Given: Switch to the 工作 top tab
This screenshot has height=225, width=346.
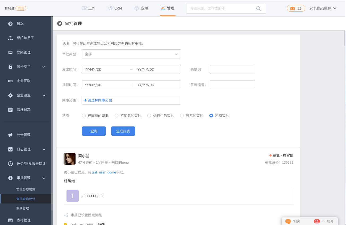Looking at the screenshot, I should pyautogui.click(x=89, y=8).
